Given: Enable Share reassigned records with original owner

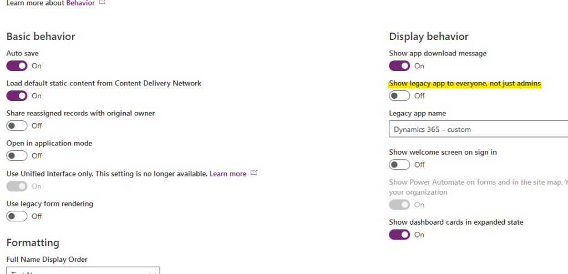Looking at the screenshot, I should [x=17, y=126].
